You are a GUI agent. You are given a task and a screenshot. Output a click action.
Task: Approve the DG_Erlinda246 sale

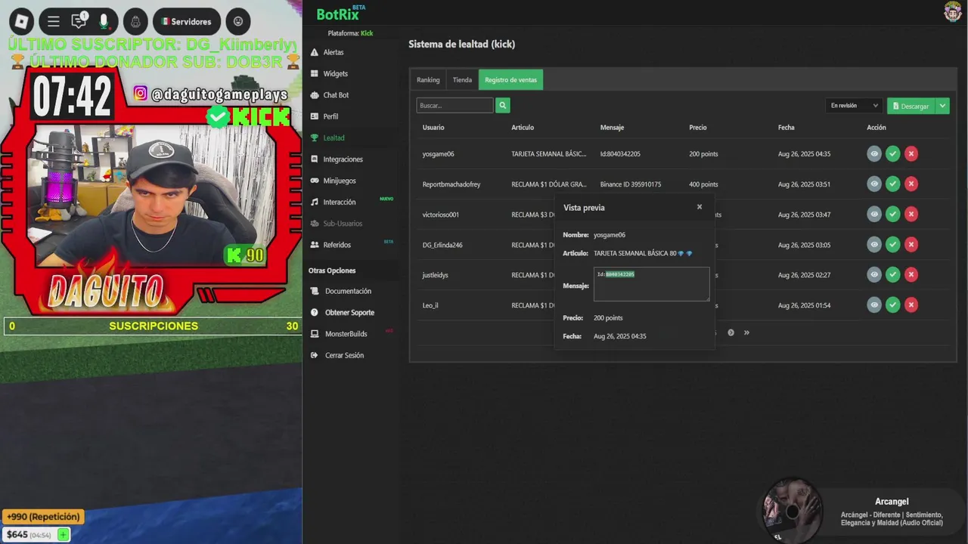click(893, 244)
